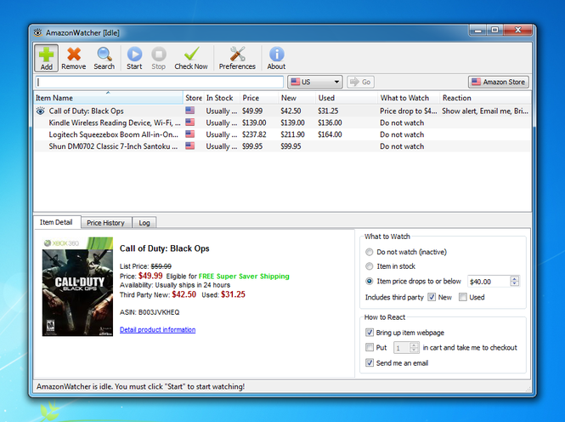Click cart quantity number field
This screenshot has width=565, height=422.
402,348
